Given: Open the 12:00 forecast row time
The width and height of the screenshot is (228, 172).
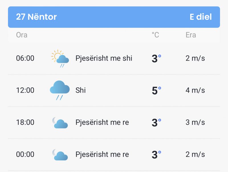Looking at the screenshot, I should (25, 90).
